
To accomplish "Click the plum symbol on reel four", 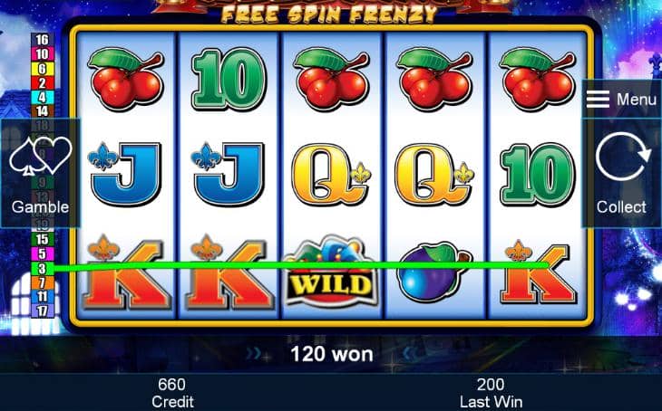I will pos(435,272).
